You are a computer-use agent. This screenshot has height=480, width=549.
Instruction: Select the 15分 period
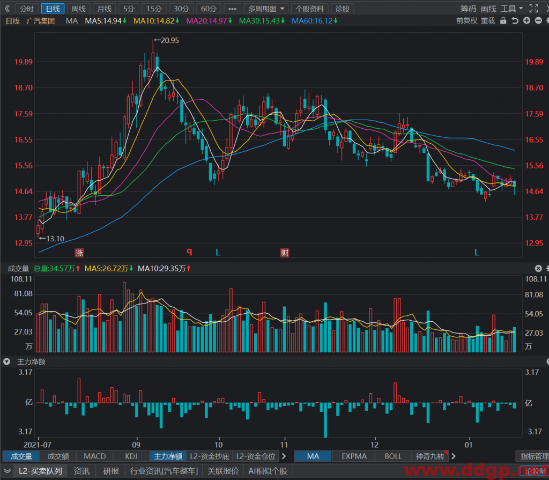coord(154,9)
